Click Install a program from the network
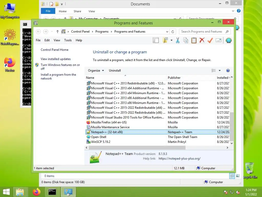This screenshot has height=197, width=262. click(58, 76)
